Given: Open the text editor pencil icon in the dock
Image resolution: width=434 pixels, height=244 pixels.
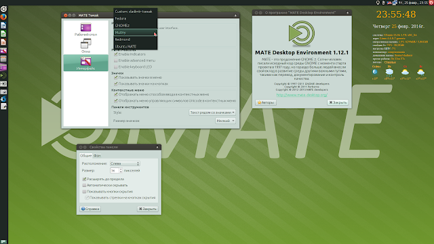Looking at the screenshot, I should pyautogui.click(x=3, y=106).
